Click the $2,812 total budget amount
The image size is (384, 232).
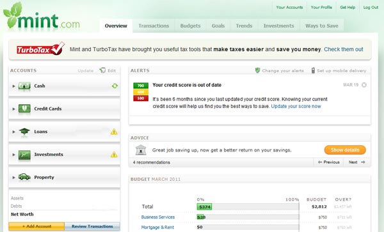click(319, 207)
